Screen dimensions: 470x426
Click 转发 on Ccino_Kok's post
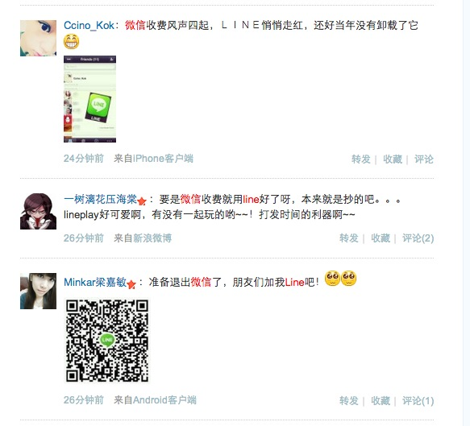tap(361, 159)
